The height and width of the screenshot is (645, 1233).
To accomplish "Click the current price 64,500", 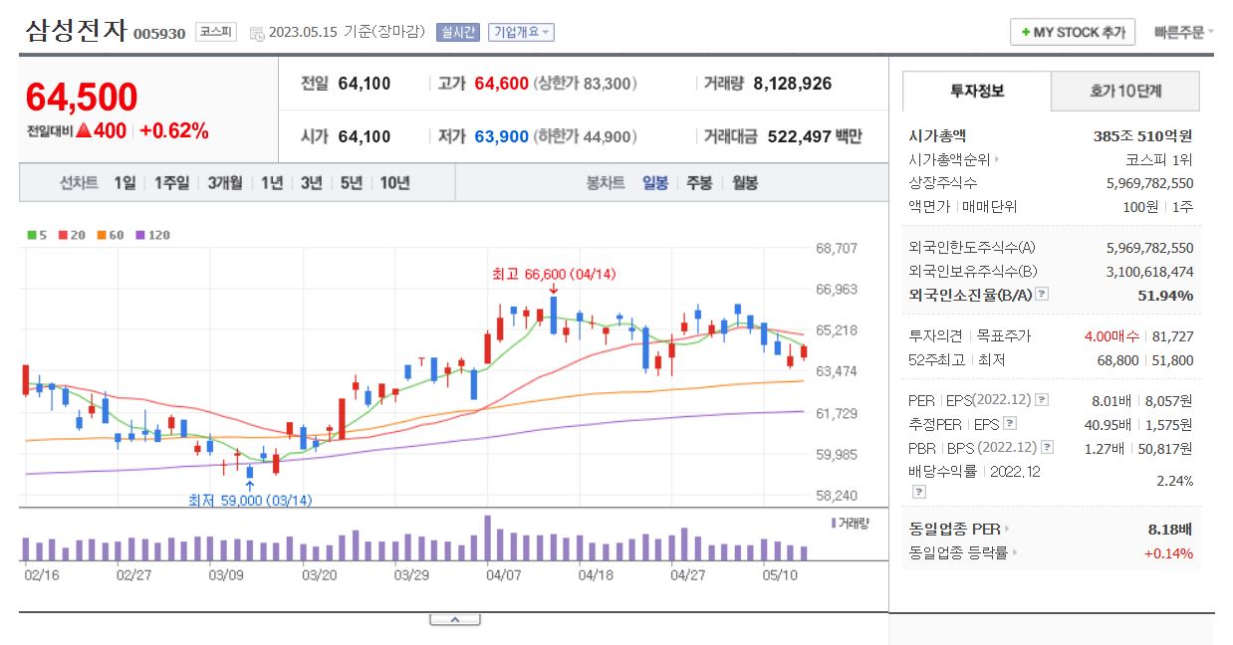I will coord(82,97).
